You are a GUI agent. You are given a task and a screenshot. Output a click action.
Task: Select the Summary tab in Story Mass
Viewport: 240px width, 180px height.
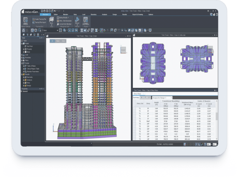pyautogui.click(x=136, y=97)
